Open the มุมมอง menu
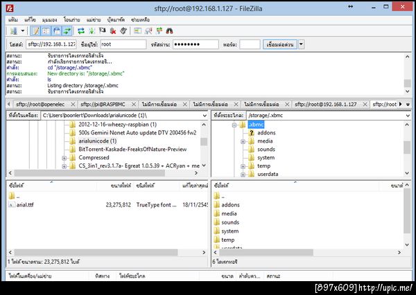This screenshot has height=295, width=416. point(49,20)
